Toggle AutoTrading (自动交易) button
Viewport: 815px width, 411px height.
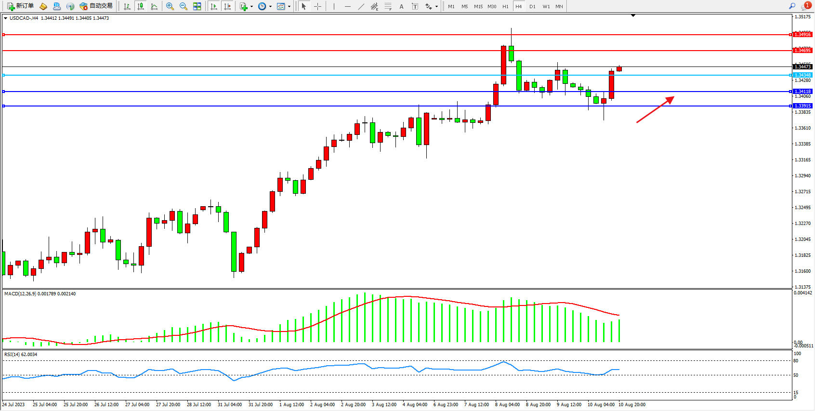(96, 6)
